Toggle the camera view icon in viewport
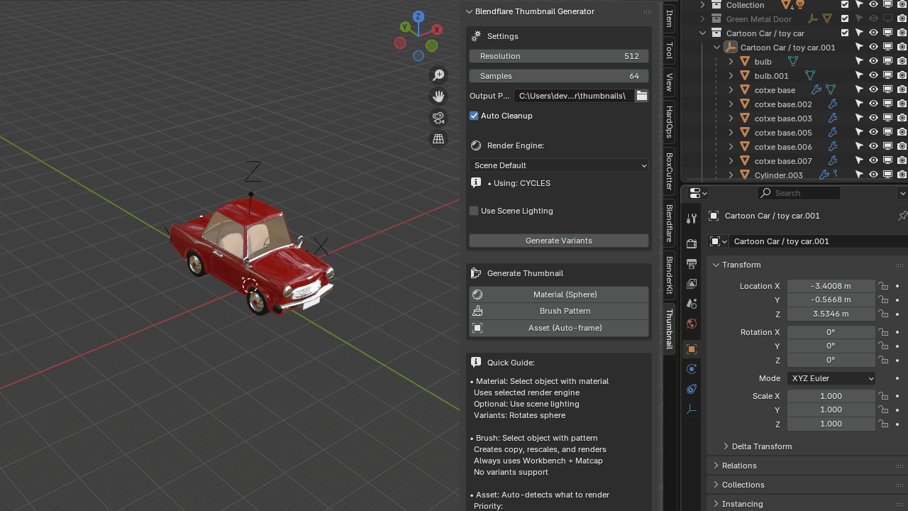 (x=438, y=118)
